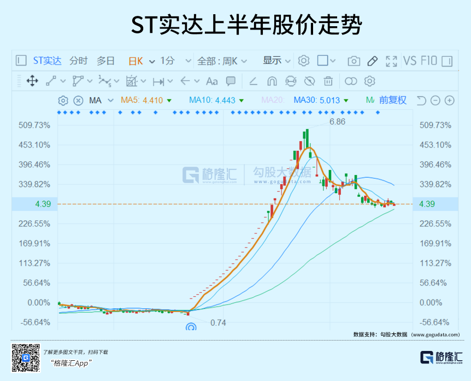Click the magnet snap tool icon
471x381 pixels.
click(272, 81)
